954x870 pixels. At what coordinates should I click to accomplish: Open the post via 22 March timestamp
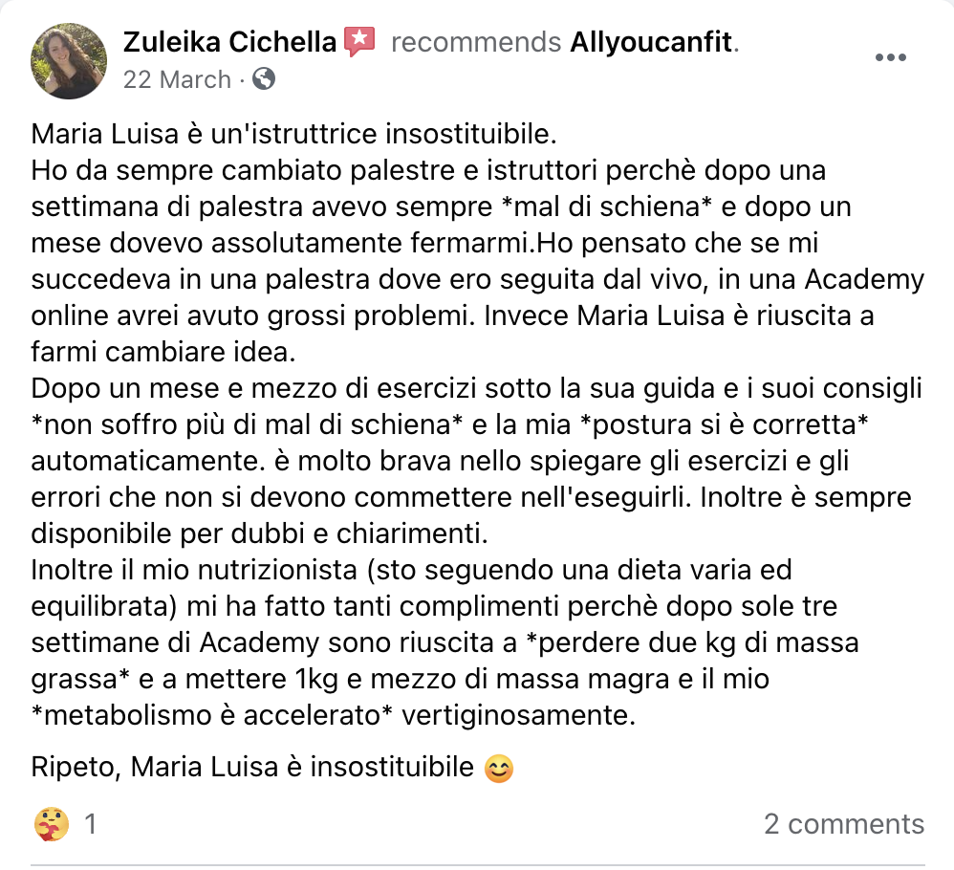(177, 79)
